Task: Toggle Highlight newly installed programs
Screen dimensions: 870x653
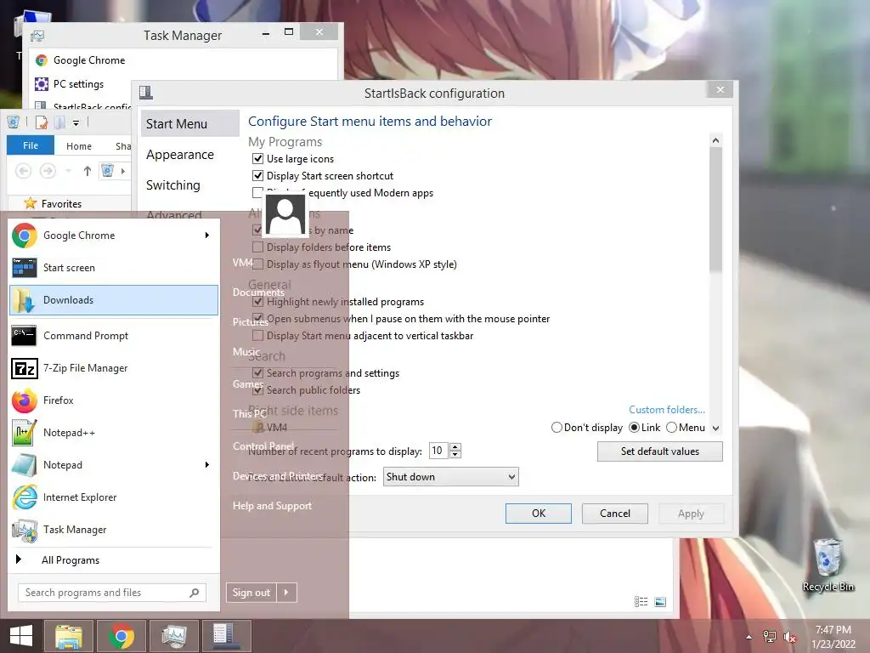Action: (x=257, y=302)
